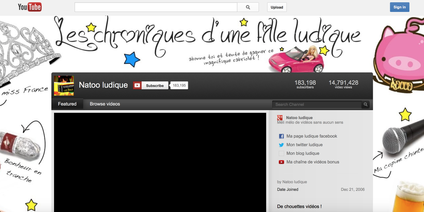Focus the YouTube search box
Viewport: 424px width, 212px height.
156,7
